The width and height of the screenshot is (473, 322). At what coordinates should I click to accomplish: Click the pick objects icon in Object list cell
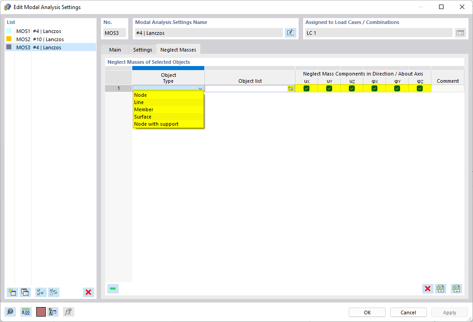click(290, 89)
